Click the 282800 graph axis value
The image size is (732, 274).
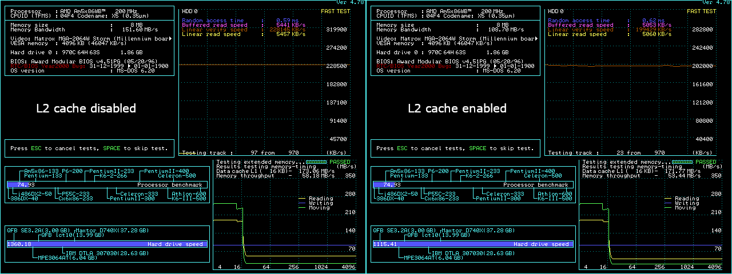click(703, 29)
